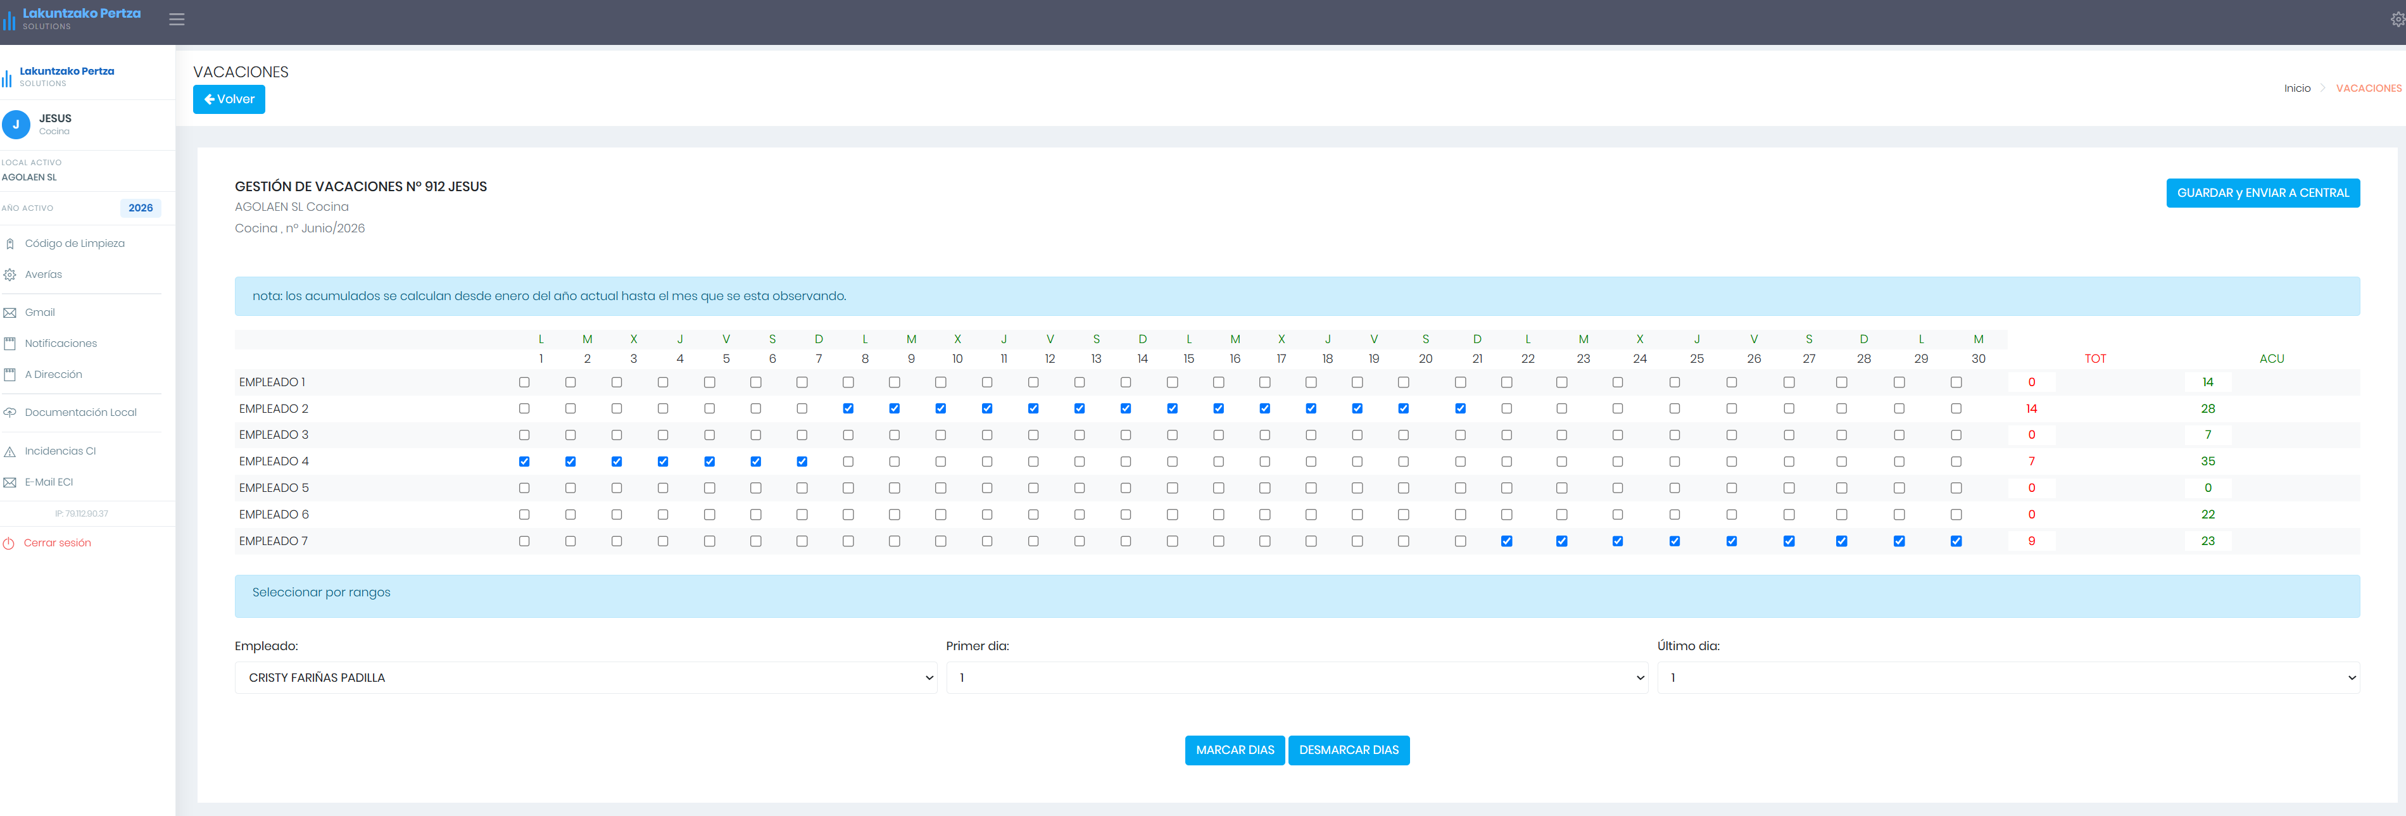Click GUARDAR y ENVIAR A CENTRAL button
The height and width of the screenshot is (816, 2406).
(2262, 193)
